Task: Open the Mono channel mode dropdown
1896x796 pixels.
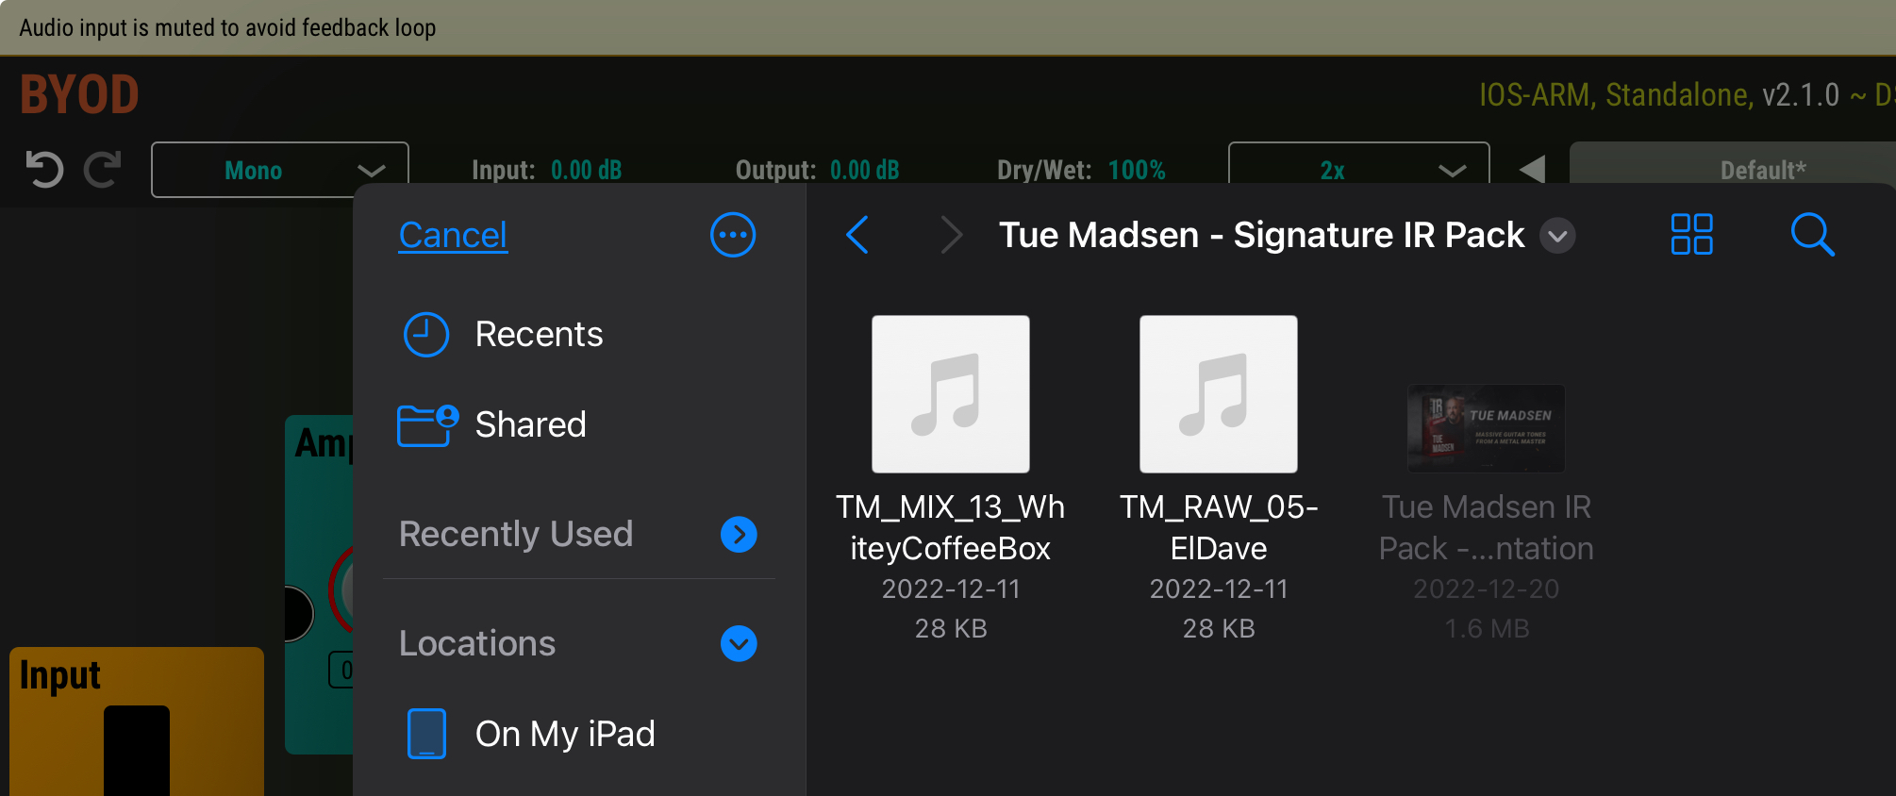Action: (280, 170)
